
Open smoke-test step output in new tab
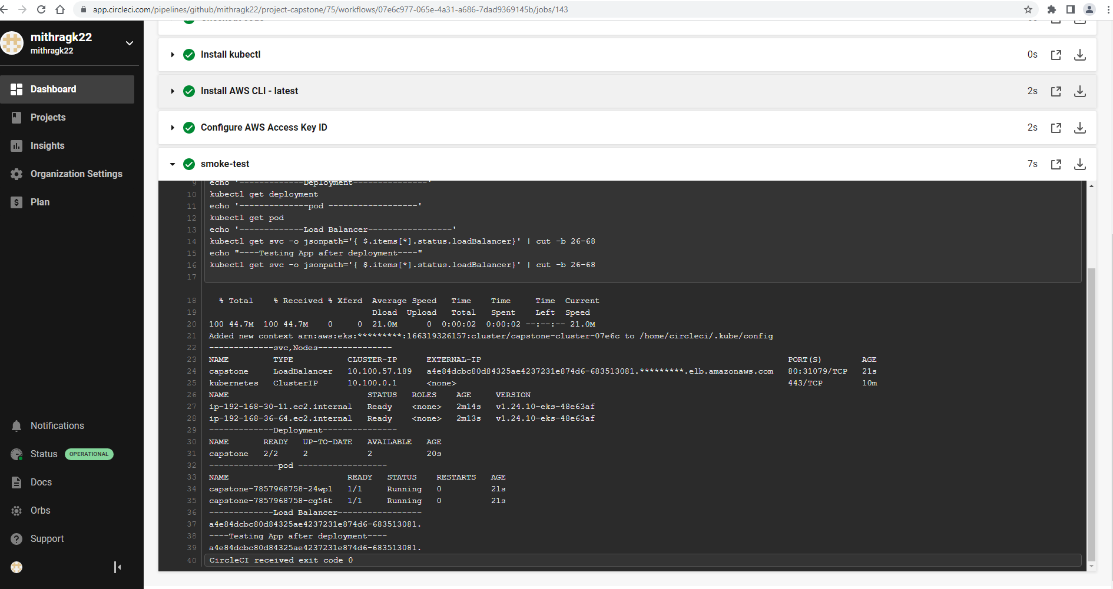point(1056,164)
